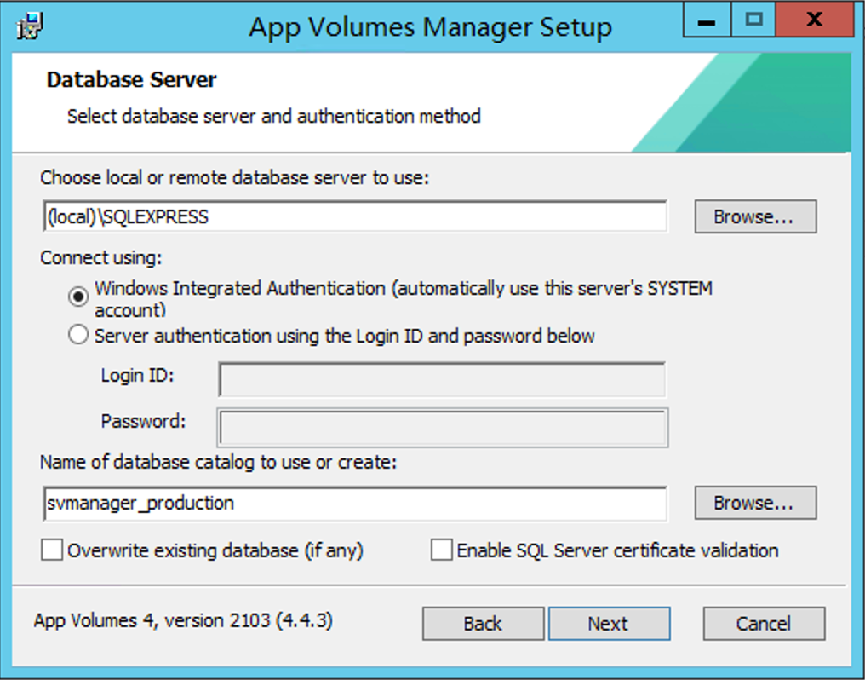Minimize the App Volumes Manager Setup window
865x680 pixels.
click(707, 22)
